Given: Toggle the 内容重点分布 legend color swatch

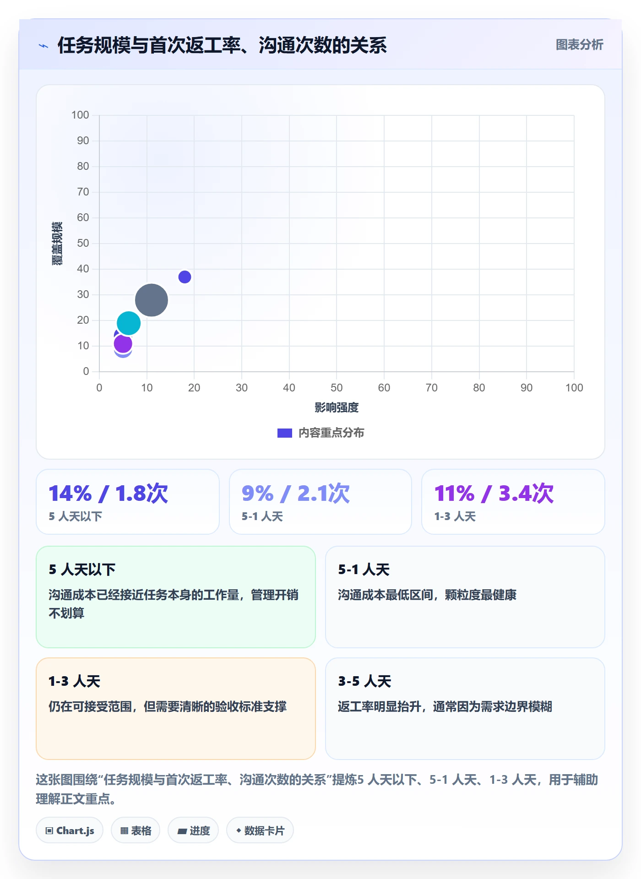Looking at the screenshot, I should tap(285, 433).
